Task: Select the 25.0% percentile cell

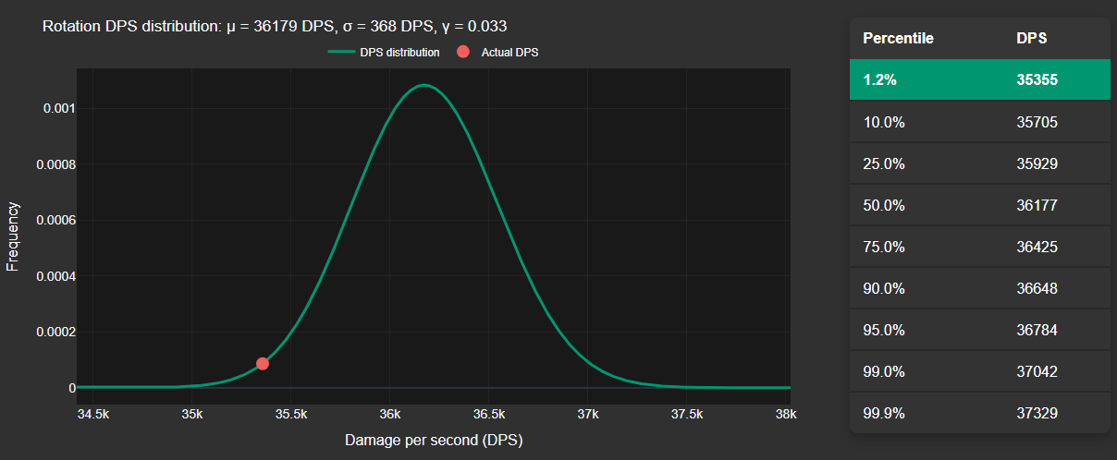Action: [x=883, y=163]
